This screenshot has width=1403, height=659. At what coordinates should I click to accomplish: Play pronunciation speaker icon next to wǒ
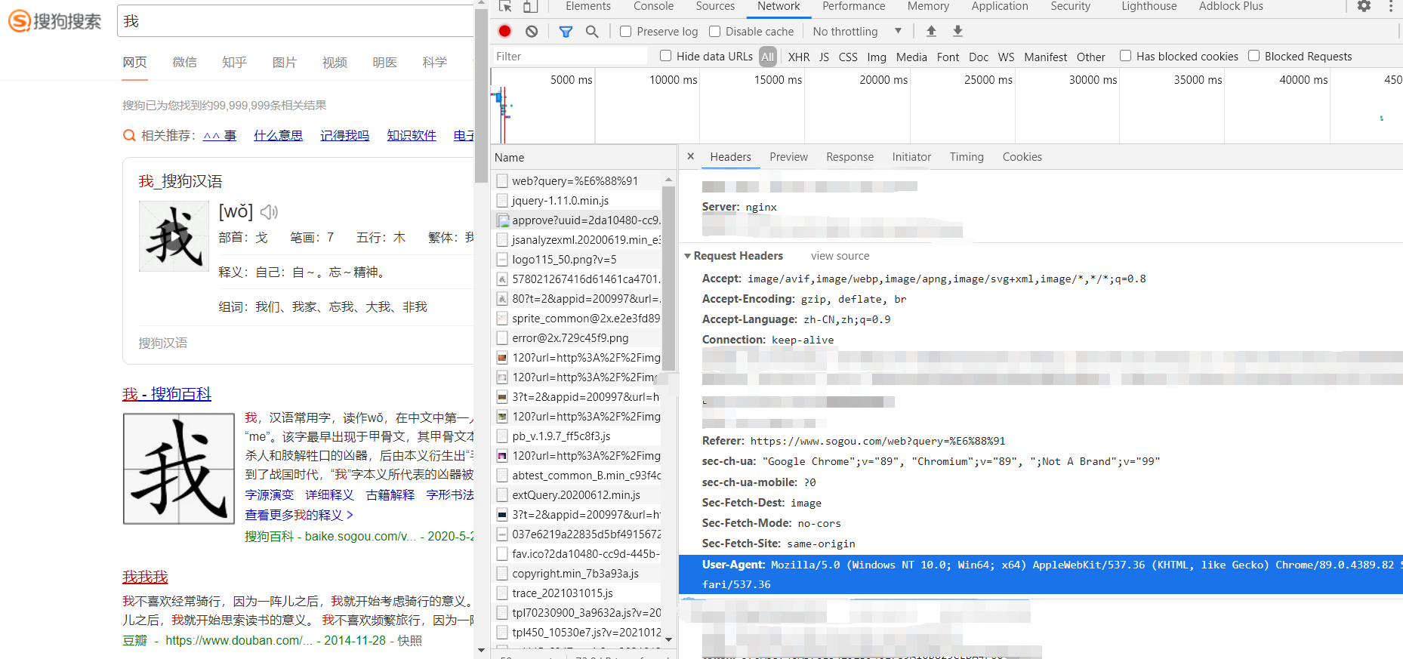coord(269,212)
